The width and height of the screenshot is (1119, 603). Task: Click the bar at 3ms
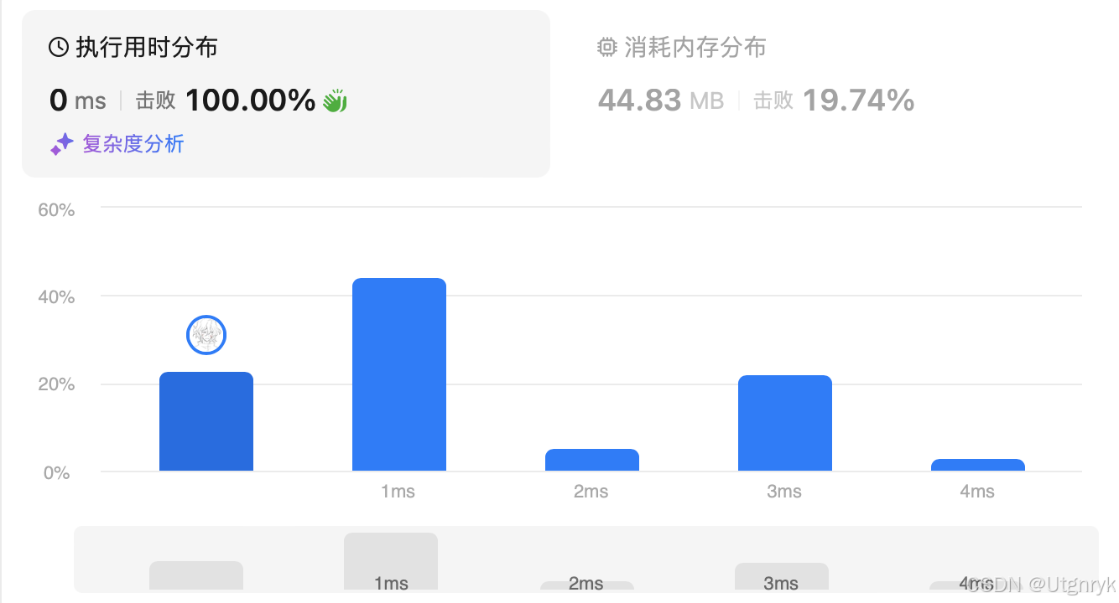coord(785,423)
